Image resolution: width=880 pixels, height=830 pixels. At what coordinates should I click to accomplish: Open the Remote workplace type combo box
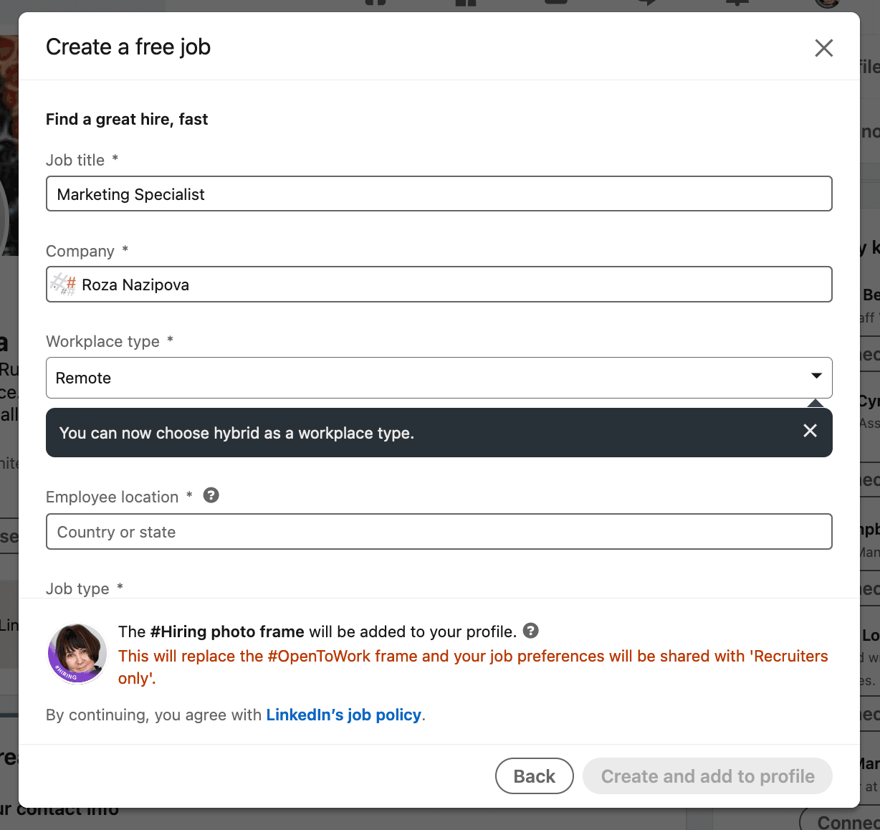(x=439, y=378)
